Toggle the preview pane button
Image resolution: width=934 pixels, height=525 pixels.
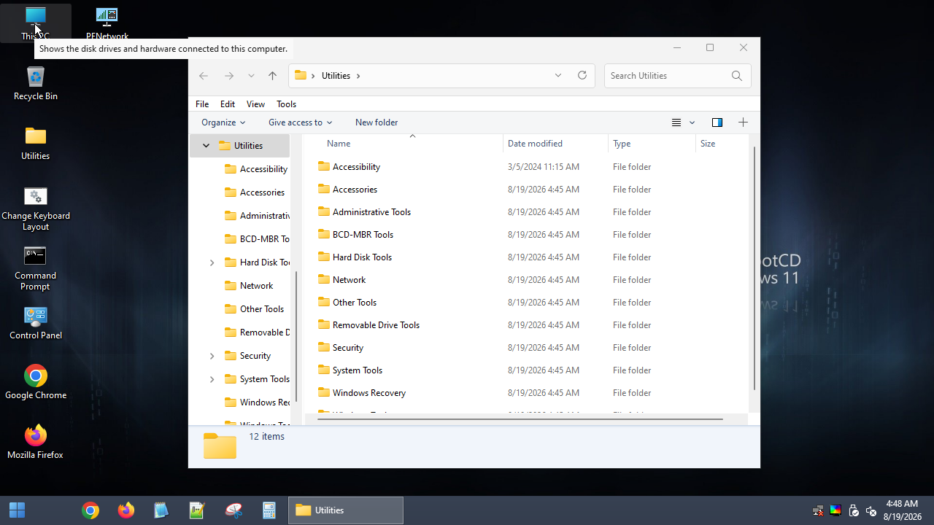coord(717,122)
